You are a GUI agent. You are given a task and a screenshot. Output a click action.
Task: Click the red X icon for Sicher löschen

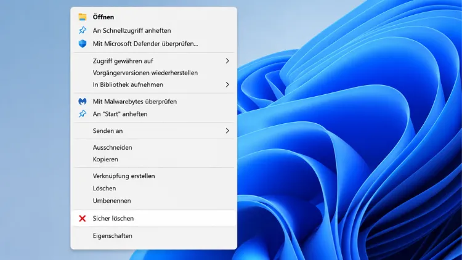pyautogui.click(x=83, y=219)
